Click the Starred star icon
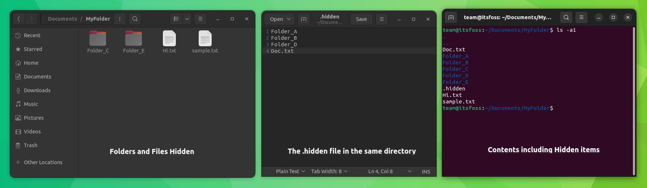Image resolution: width=647 pixels, height=188 pixels. point(18,49)
